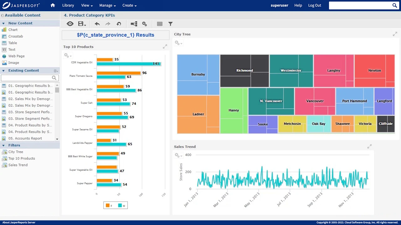Click the '$P{c_state_province_1} Results' title
401x225 pixels.
[x=116, y=35]
